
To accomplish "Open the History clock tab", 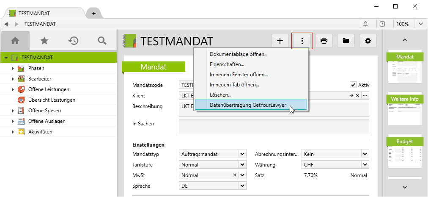I will tap(73, 41).
